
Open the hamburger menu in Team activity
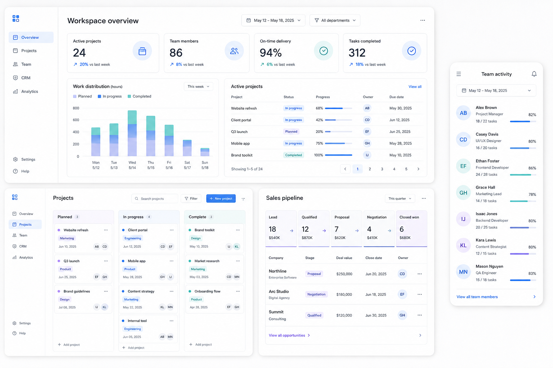[459, 74]
